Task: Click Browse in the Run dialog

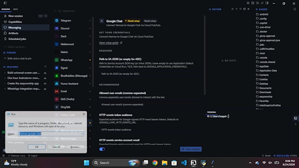Action: (x=75, y=147)
